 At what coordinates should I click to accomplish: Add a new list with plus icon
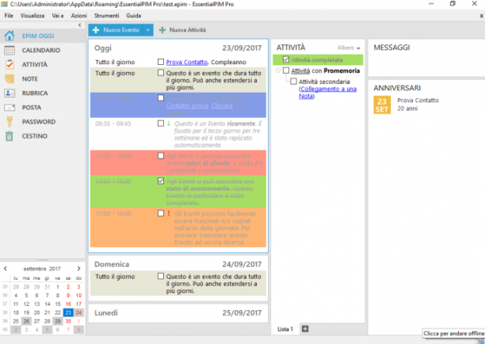point(305,329)
